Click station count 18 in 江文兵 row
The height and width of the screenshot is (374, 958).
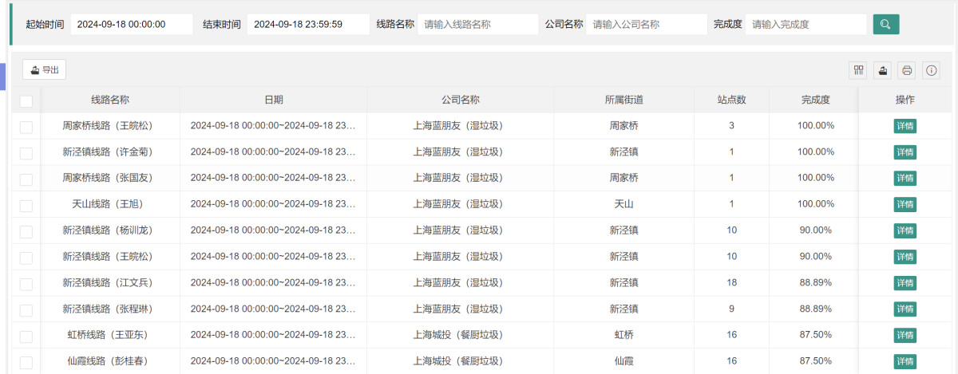point(731,283)
